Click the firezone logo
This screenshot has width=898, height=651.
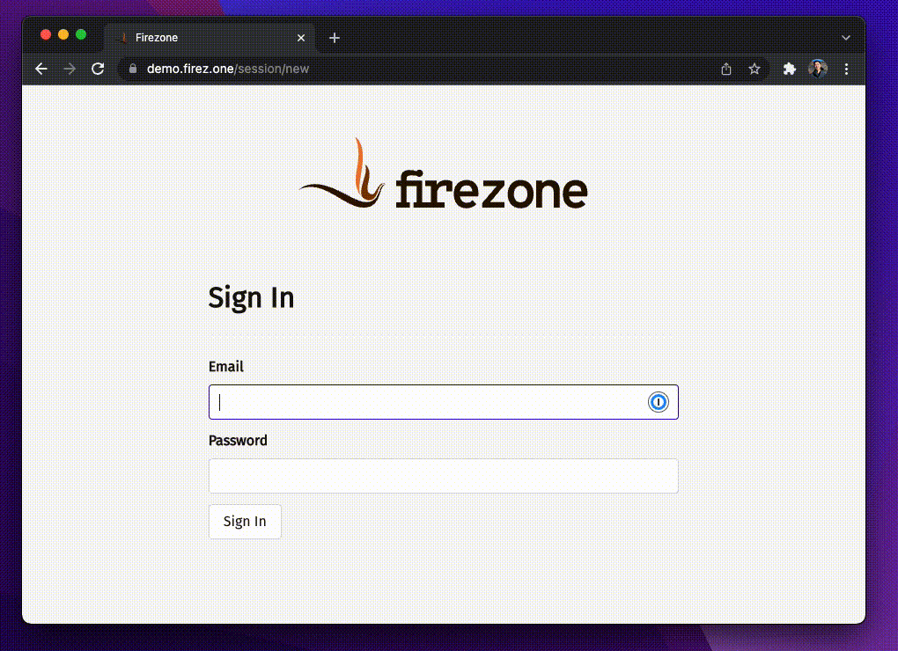pyautogui.click(x=443, y=172)
